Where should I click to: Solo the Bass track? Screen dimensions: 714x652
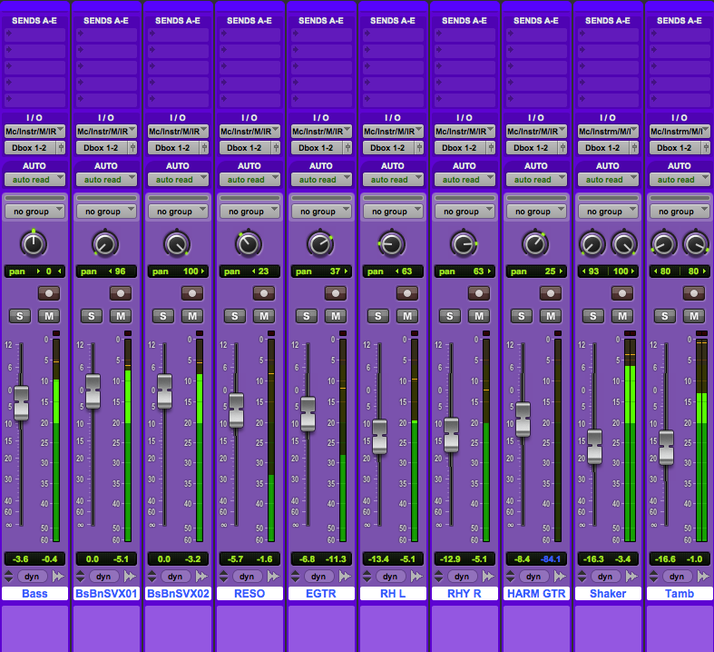click(20, 316)
